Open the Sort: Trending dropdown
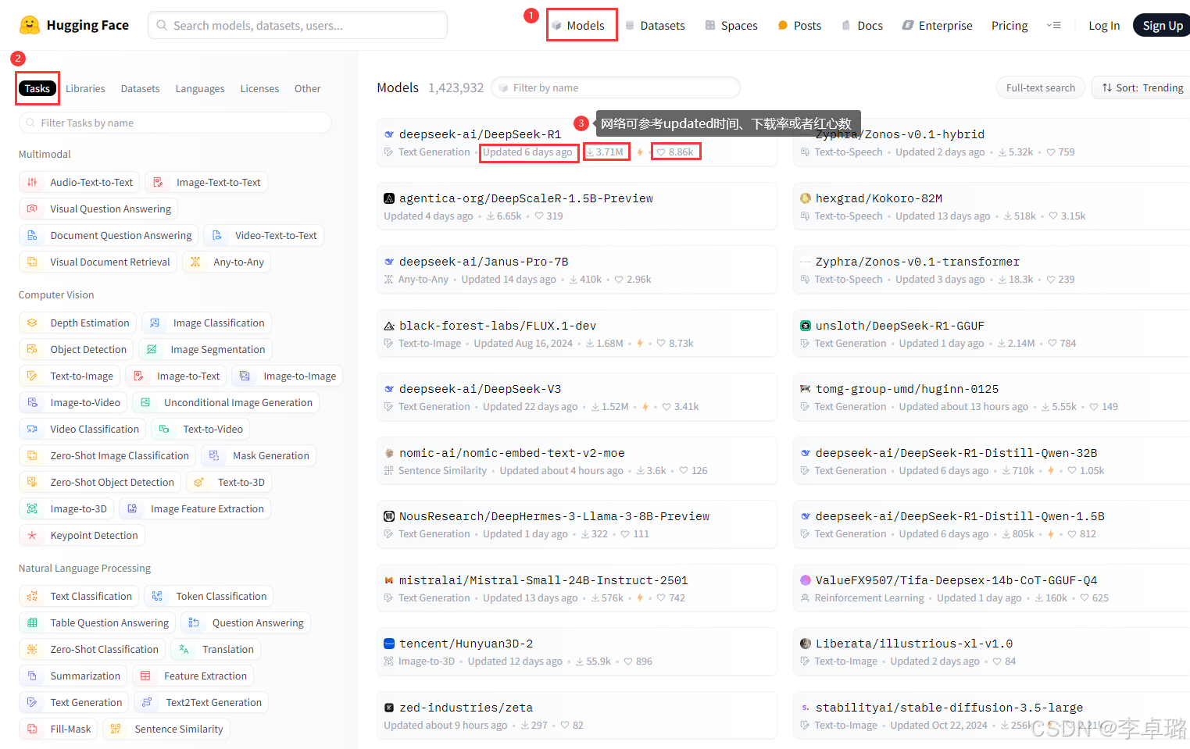 coord(1142,87)
